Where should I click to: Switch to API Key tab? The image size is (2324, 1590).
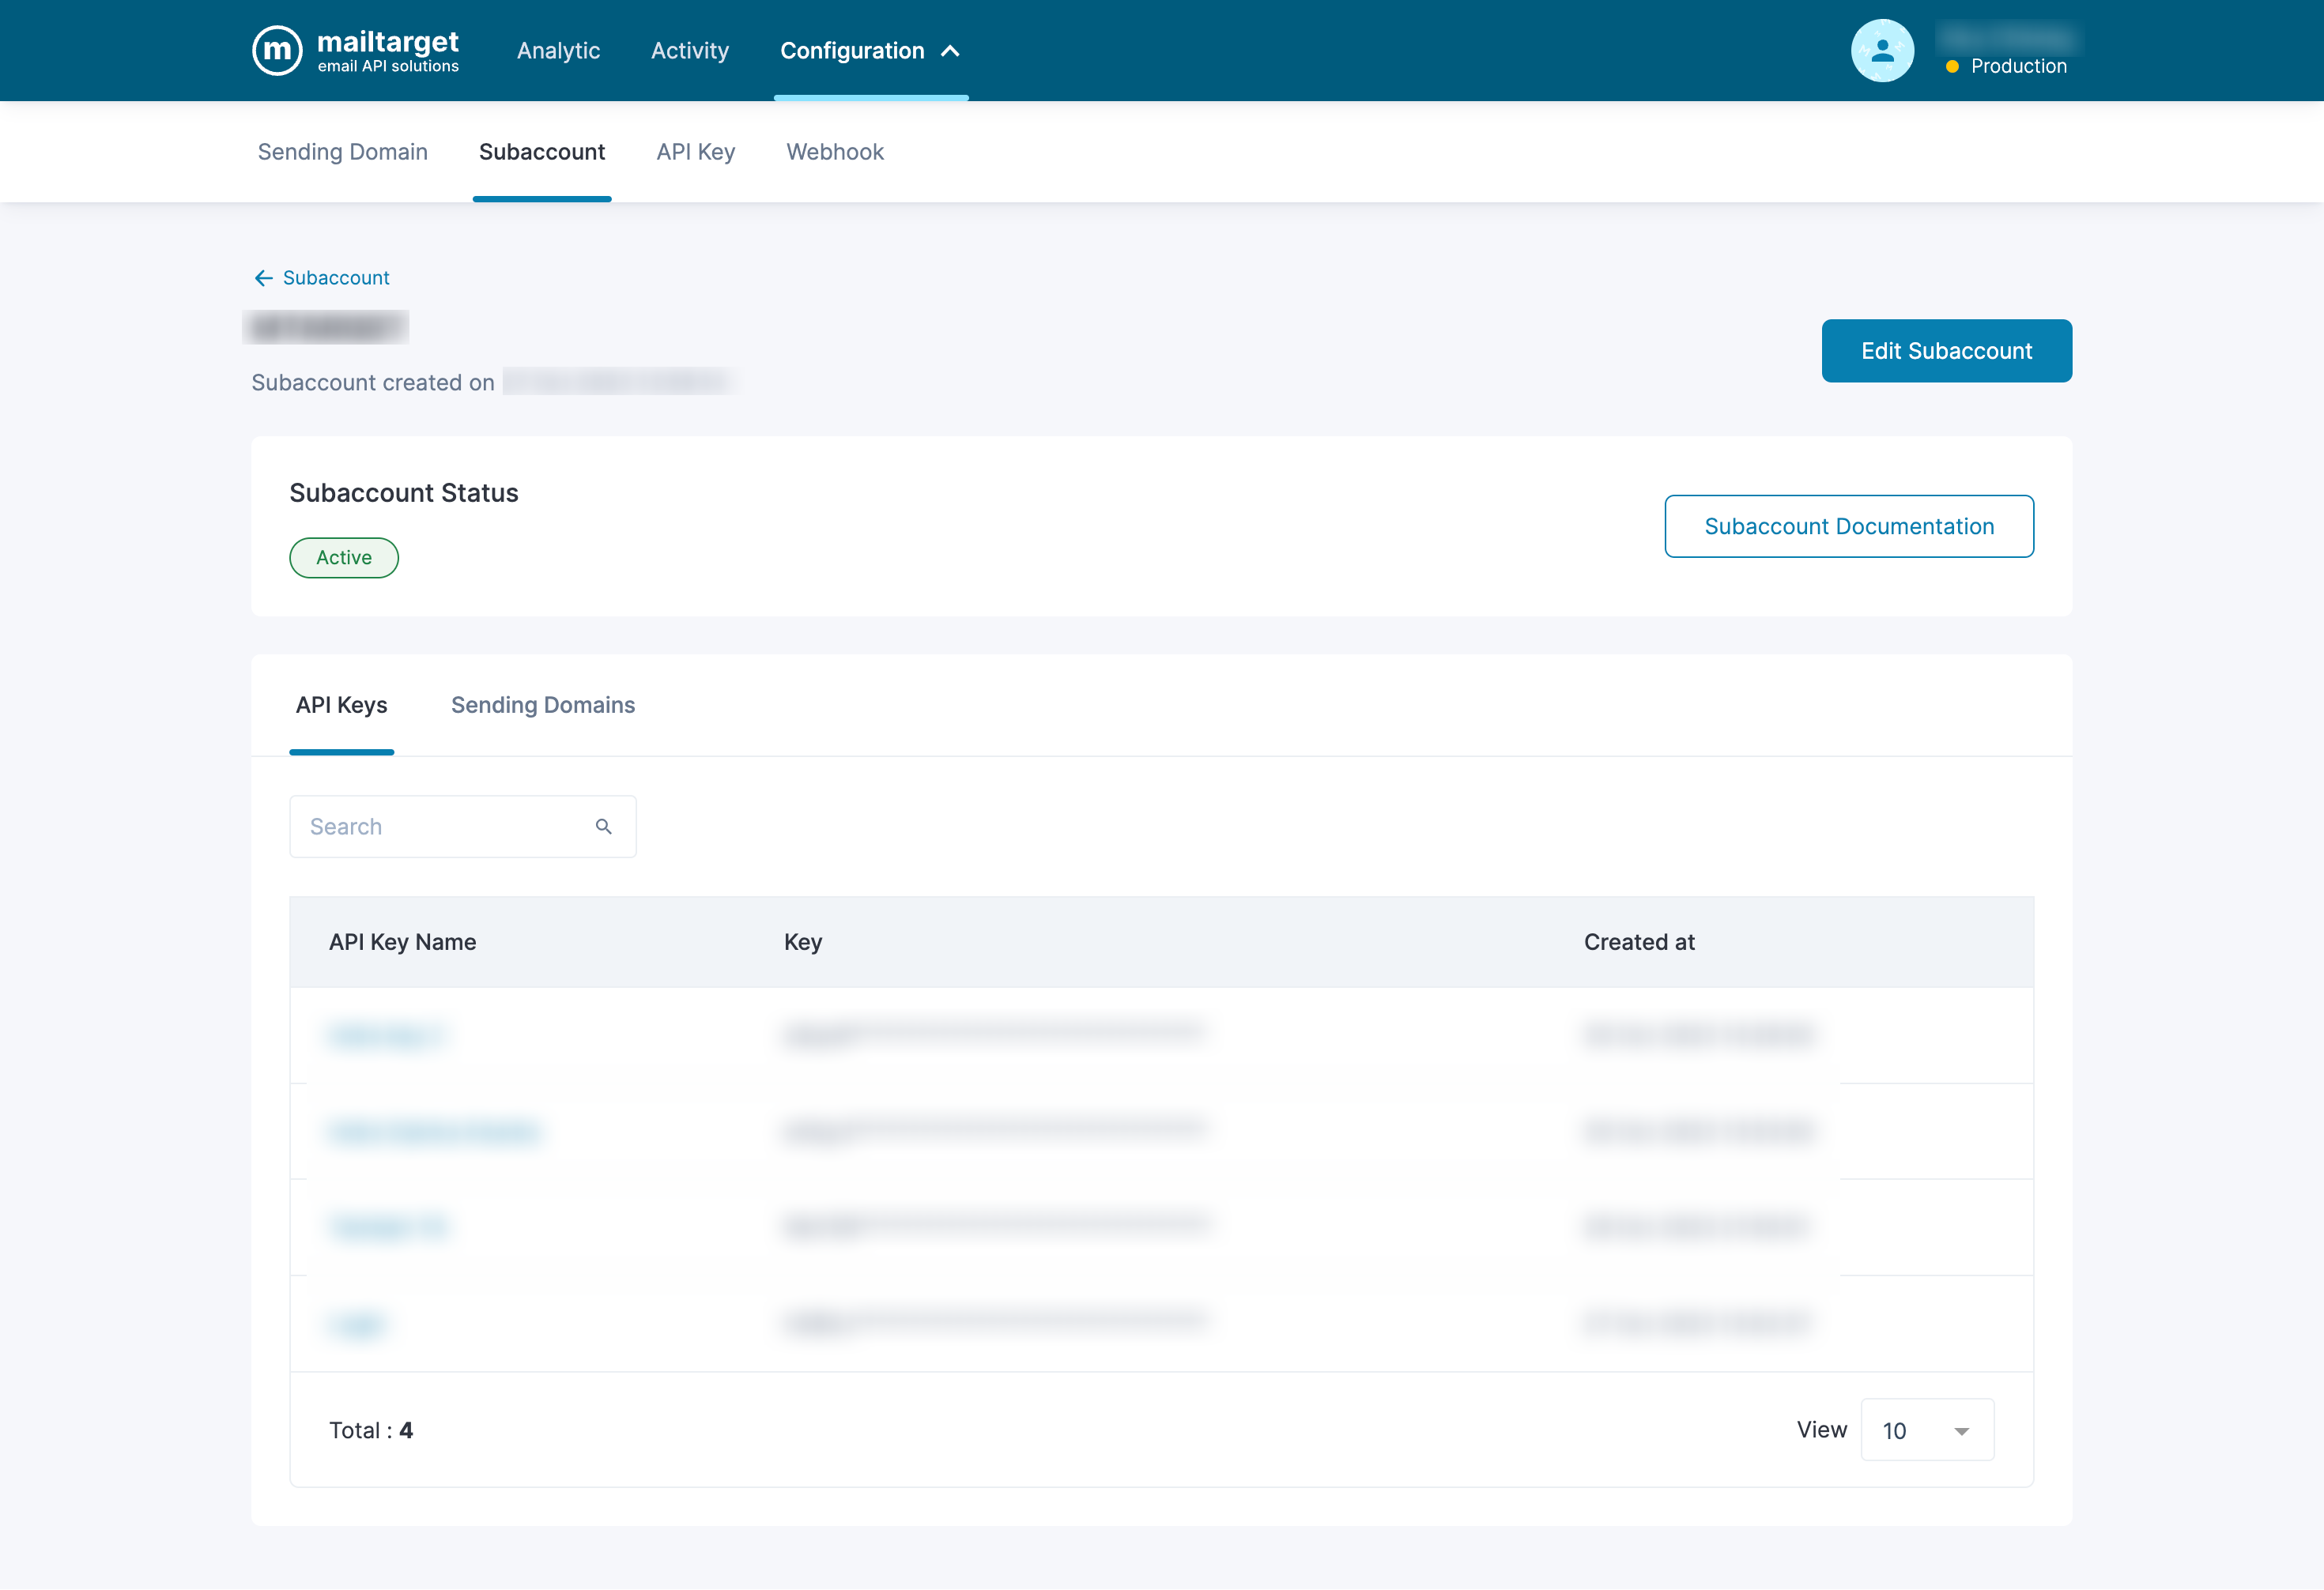point(695,152)
